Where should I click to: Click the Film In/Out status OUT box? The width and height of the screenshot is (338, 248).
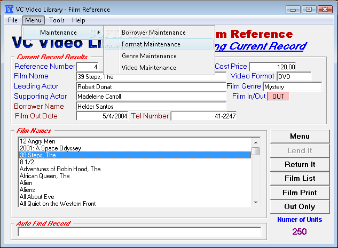[278, 97]
